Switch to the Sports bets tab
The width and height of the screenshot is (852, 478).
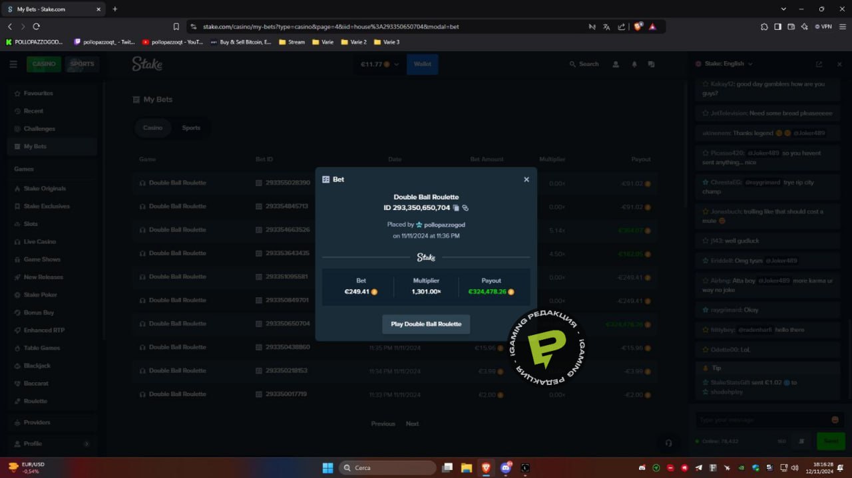[191, 128]
